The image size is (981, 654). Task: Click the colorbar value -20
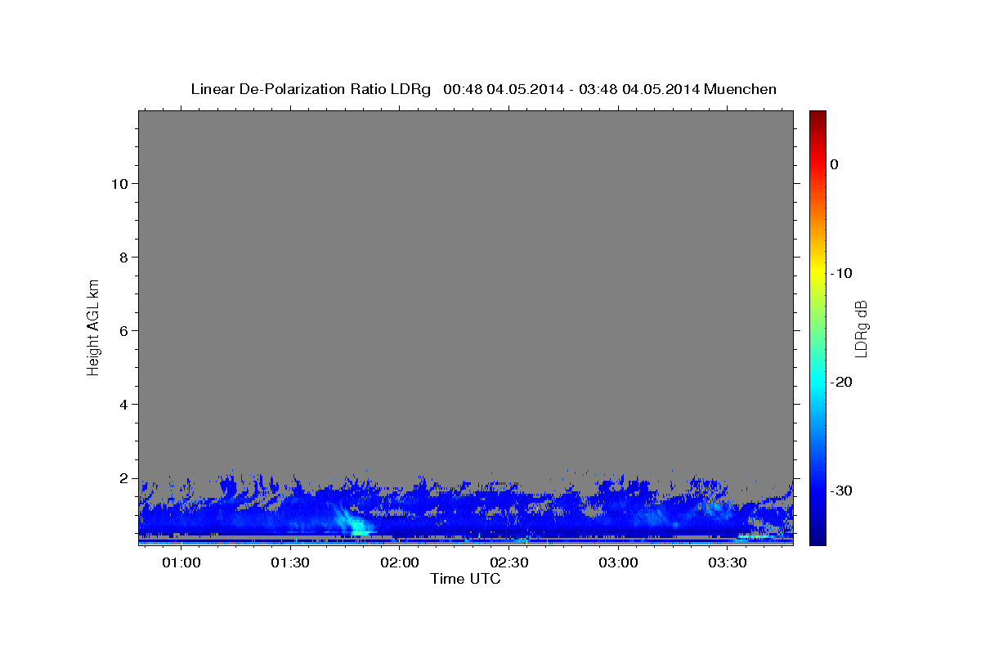pyautogui.click(x=841, y=382)
